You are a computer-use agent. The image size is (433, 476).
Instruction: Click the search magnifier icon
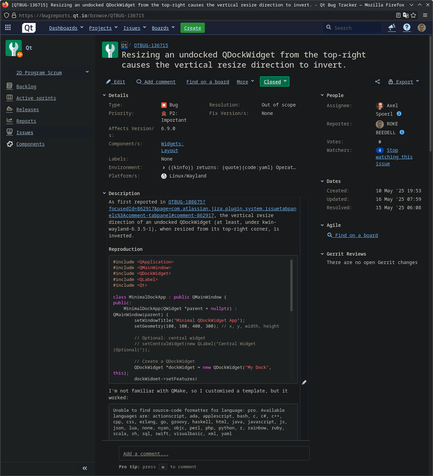(328, 27)
